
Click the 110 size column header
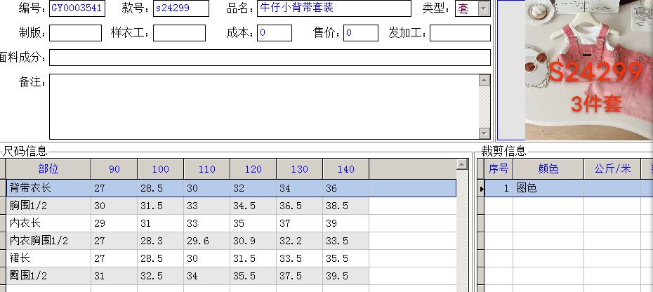[x=206, y=168]
